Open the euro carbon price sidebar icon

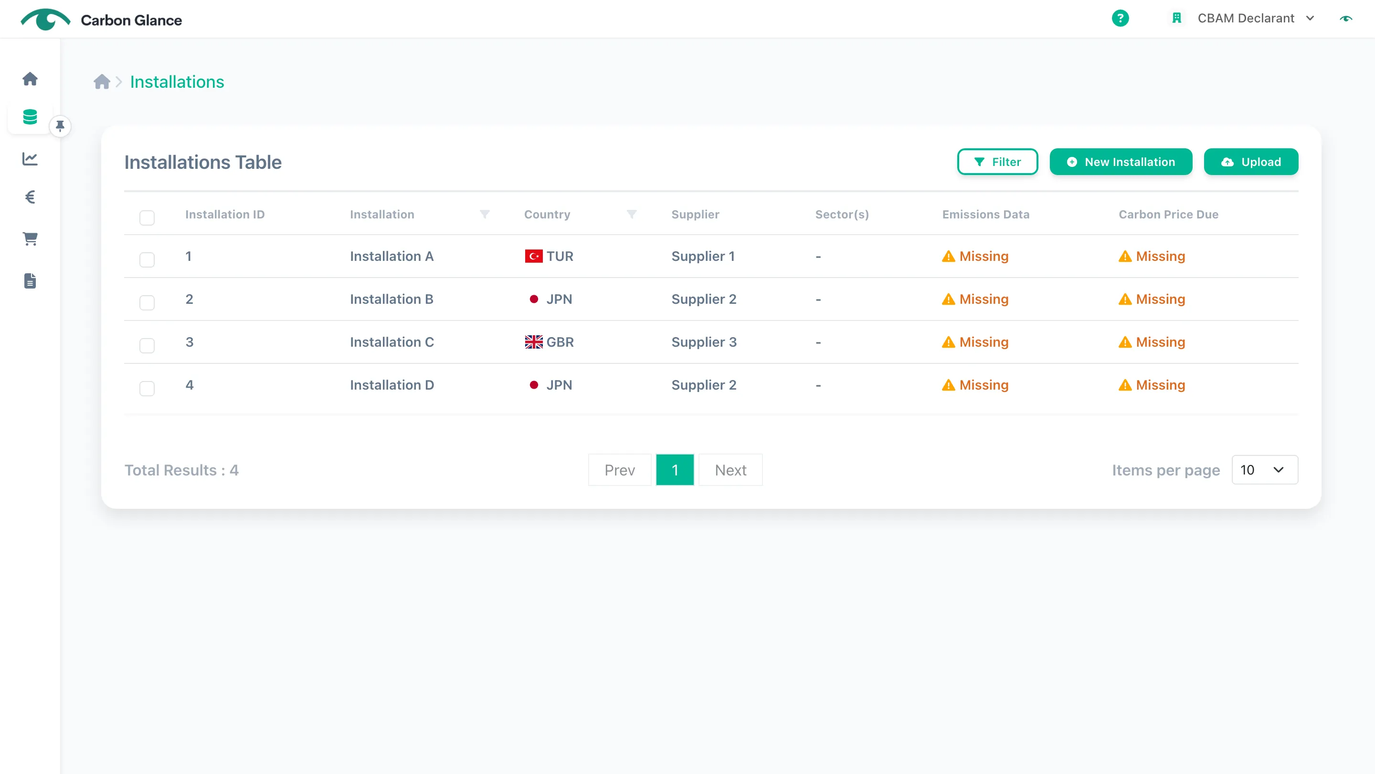tap(30, 197)
